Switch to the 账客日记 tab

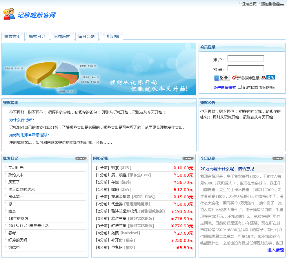pyautogui.click(x=37, y=37)
